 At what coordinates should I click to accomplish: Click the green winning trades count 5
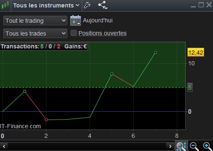42,46
